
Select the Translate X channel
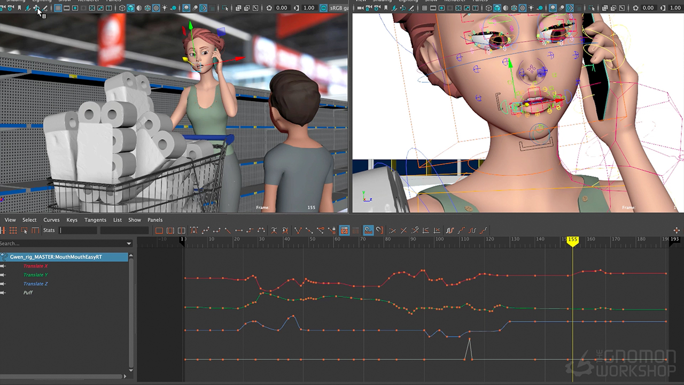(35, 266)
